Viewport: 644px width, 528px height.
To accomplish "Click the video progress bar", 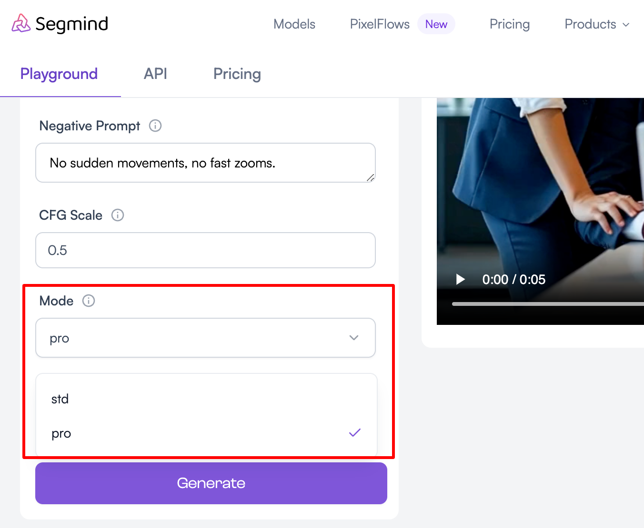I will [x=548, y=304].
